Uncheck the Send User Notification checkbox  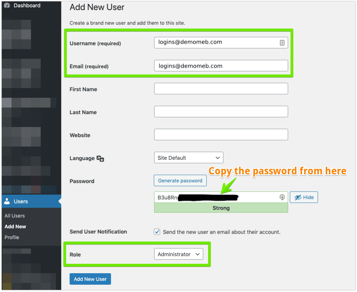pyautogui.click(x=157, y=232)
